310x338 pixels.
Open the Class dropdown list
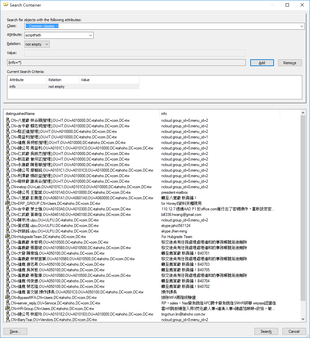302,26
